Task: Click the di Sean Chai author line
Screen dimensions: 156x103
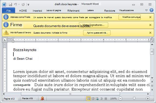Action: (23, 59)
